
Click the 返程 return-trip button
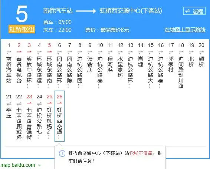point(194,11)
